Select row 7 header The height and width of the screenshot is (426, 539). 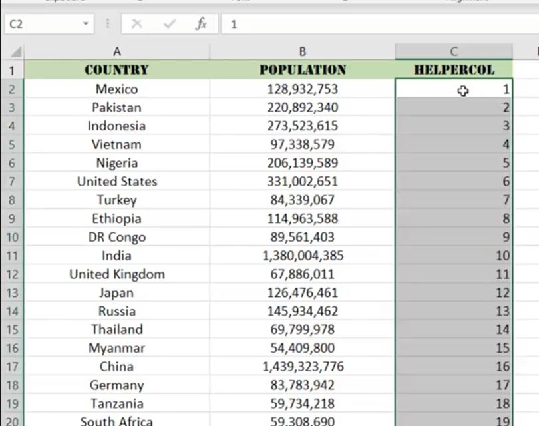(x=12, y=181)
